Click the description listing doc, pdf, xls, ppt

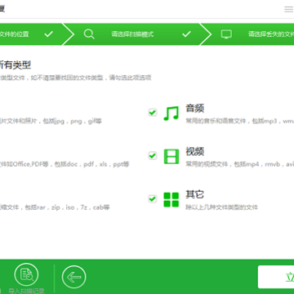(x=65, y=164)
